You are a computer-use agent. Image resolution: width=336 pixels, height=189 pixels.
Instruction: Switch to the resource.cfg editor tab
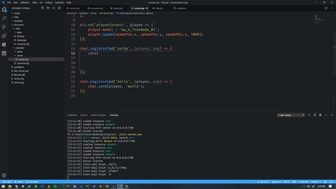[97, 8]
